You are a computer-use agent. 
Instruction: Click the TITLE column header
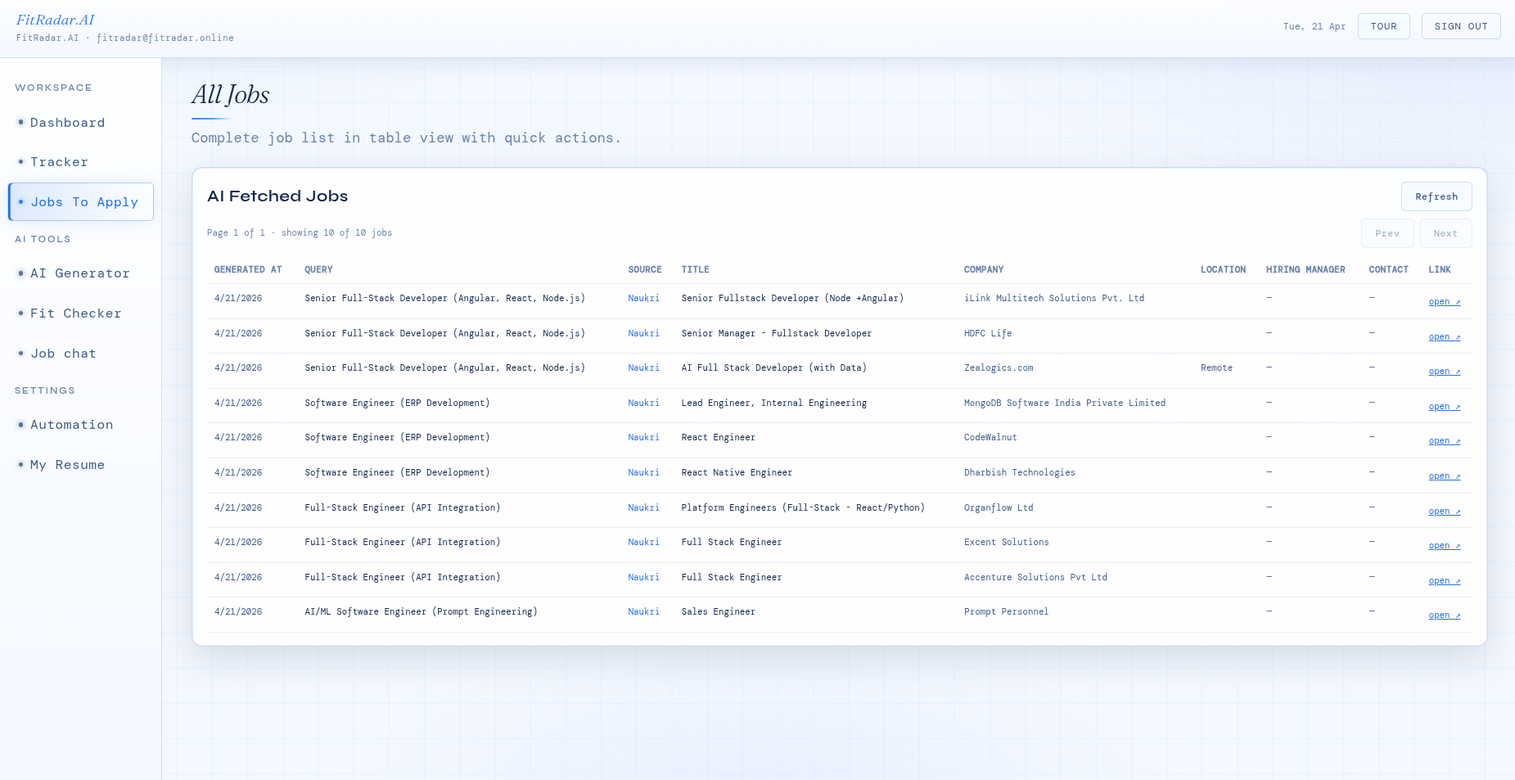[695, 269]
